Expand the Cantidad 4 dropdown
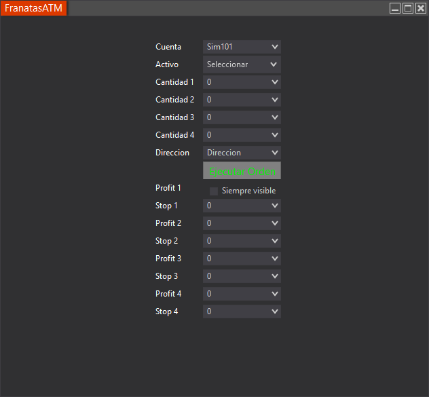The height and width of the screenshot is (397, 429). (242, 135)
